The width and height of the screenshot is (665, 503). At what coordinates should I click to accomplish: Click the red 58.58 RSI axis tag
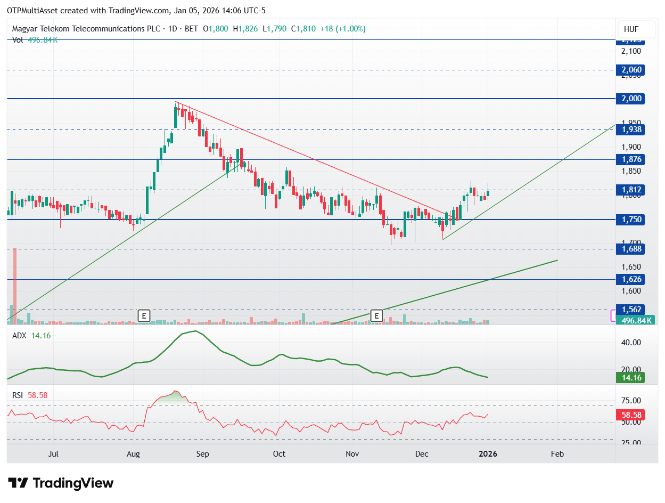630,415
